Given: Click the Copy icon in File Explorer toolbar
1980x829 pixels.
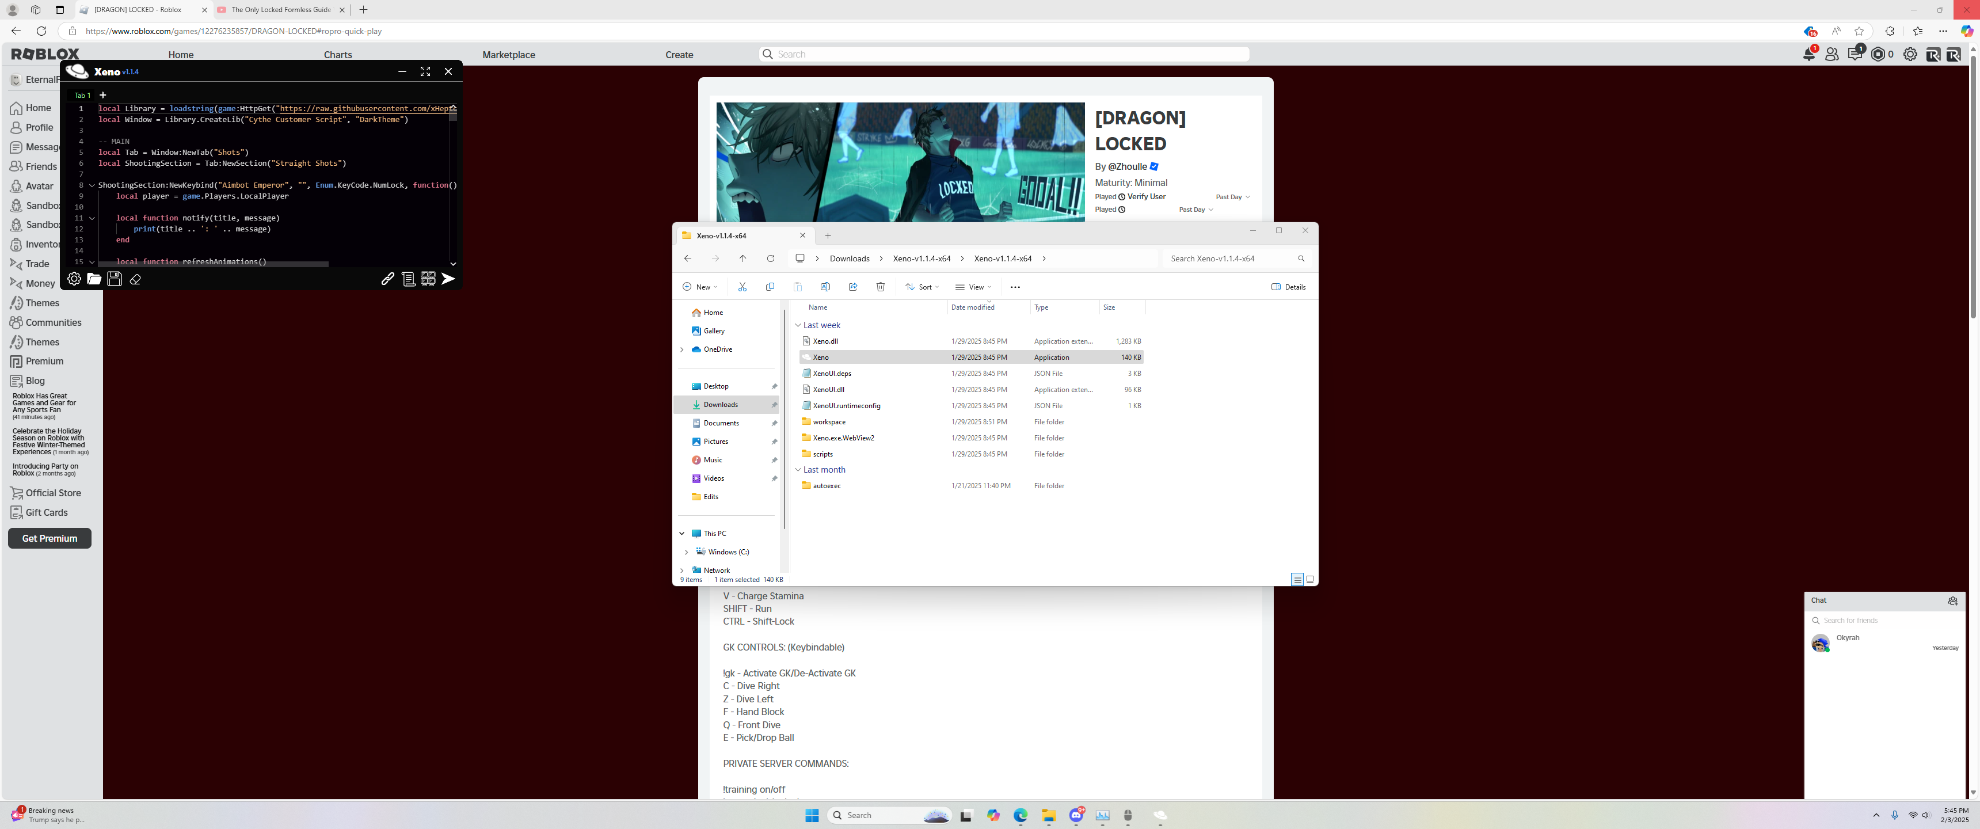Looking at the screenshot, I should click(x=770, y=287).
